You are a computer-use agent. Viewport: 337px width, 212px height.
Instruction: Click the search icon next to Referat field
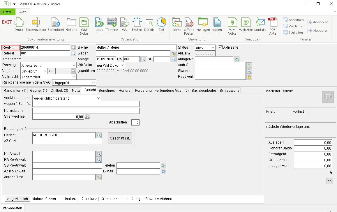tap(73, 53)
